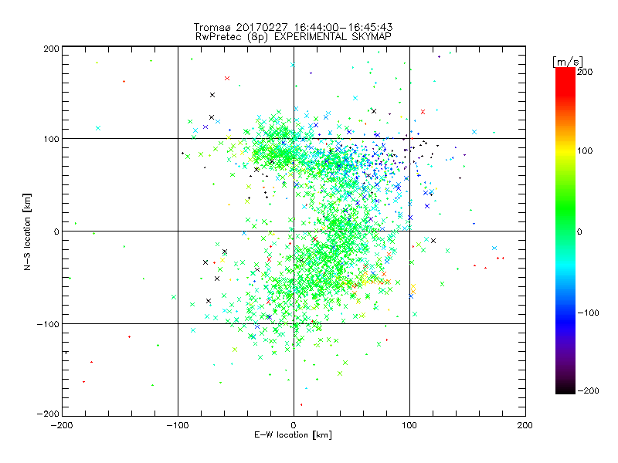This screenshot has width=618, height=463.
Task: Click the subtitle 'RwPretec (8p) EXPERIMENTAL SKYMAP'
Action: 294,37
